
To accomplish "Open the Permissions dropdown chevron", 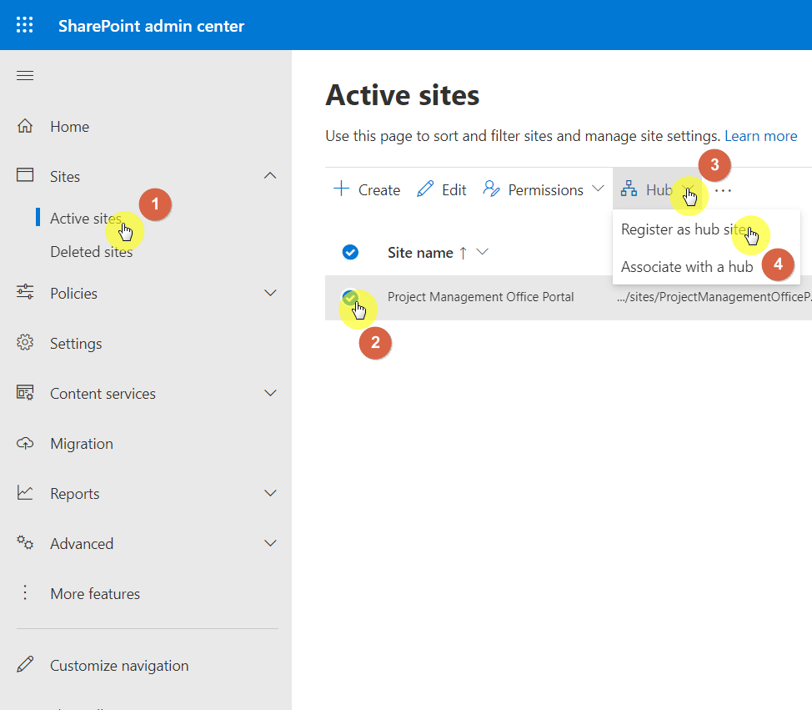I will 598,188.
